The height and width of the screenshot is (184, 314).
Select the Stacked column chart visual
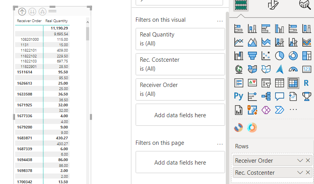252,29
